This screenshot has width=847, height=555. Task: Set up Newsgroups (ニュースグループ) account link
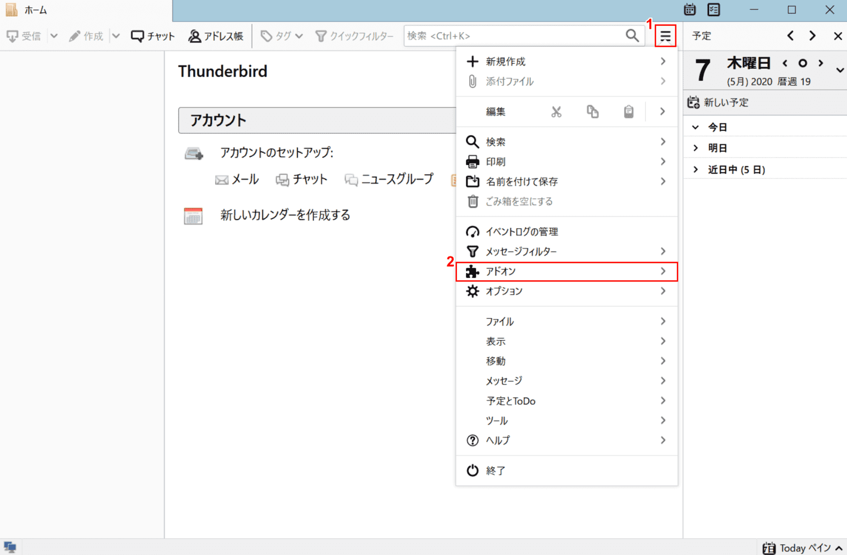[x=389, y=179]
